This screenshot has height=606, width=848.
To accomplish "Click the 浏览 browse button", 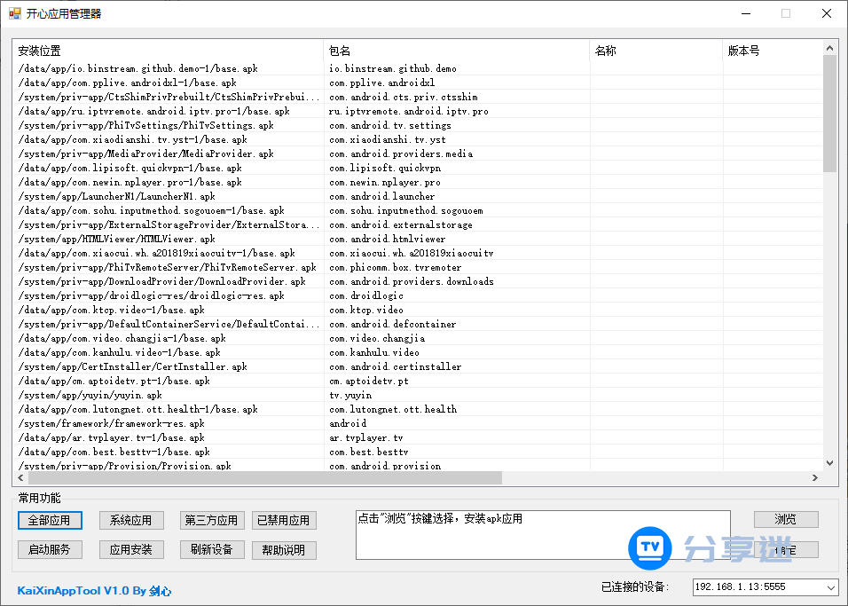I will (786, 519).
